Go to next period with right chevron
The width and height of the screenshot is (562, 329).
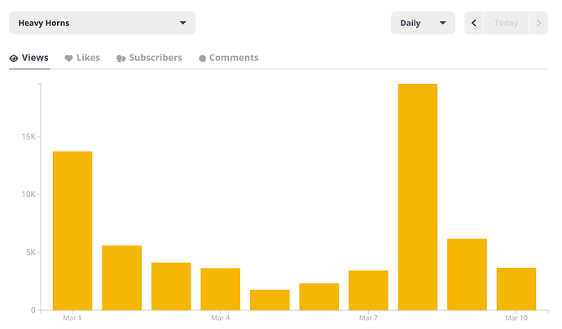[x=538, y=23]
